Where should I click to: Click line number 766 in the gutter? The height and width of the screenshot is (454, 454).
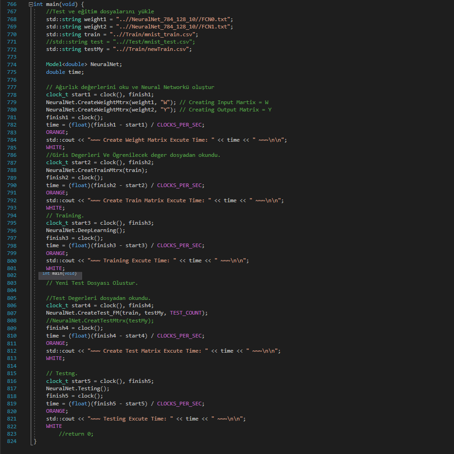(11, 4)
